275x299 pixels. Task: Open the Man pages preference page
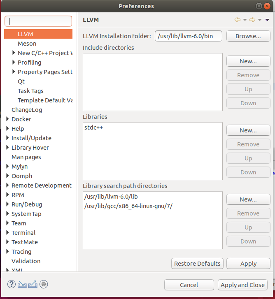click(x=26, y=157)
